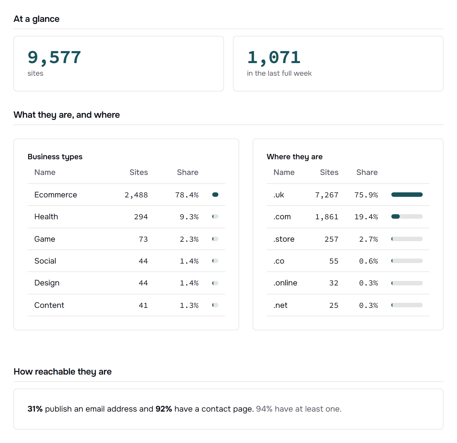Select the Social row name
The width and height of the screenshot is (457, 443).
pos(45,261)
